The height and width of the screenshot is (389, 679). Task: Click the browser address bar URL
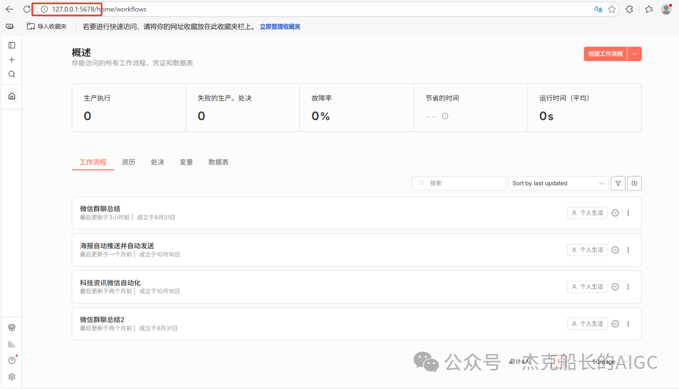click(99, 9)
